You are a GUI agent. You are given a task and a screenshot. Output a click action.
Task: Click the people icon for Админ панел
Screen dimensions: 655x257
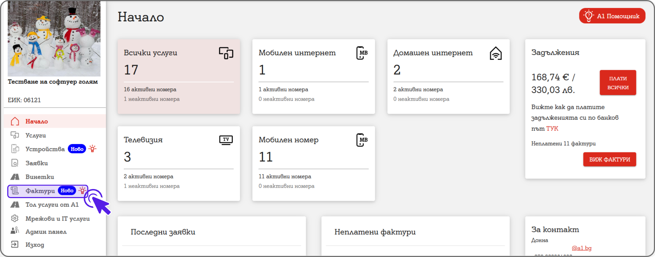15,231
